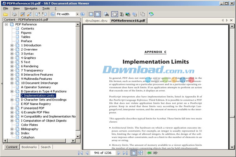
Task: Select Preface in the tree
Action: 26,41
